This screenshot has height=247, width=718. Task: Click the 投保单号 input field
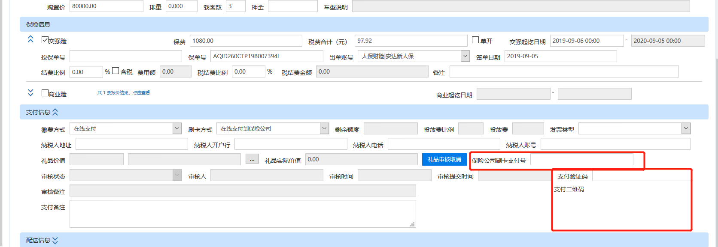point(126,56)
